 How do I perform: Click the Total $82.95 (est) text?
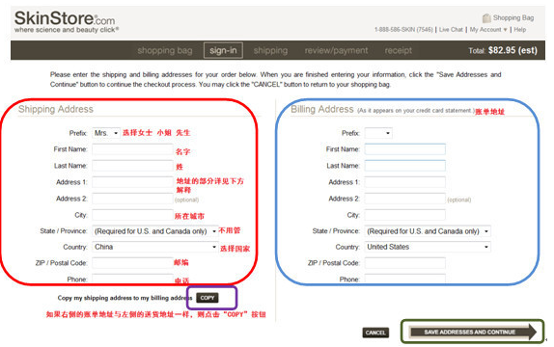[x=503, y=50]
